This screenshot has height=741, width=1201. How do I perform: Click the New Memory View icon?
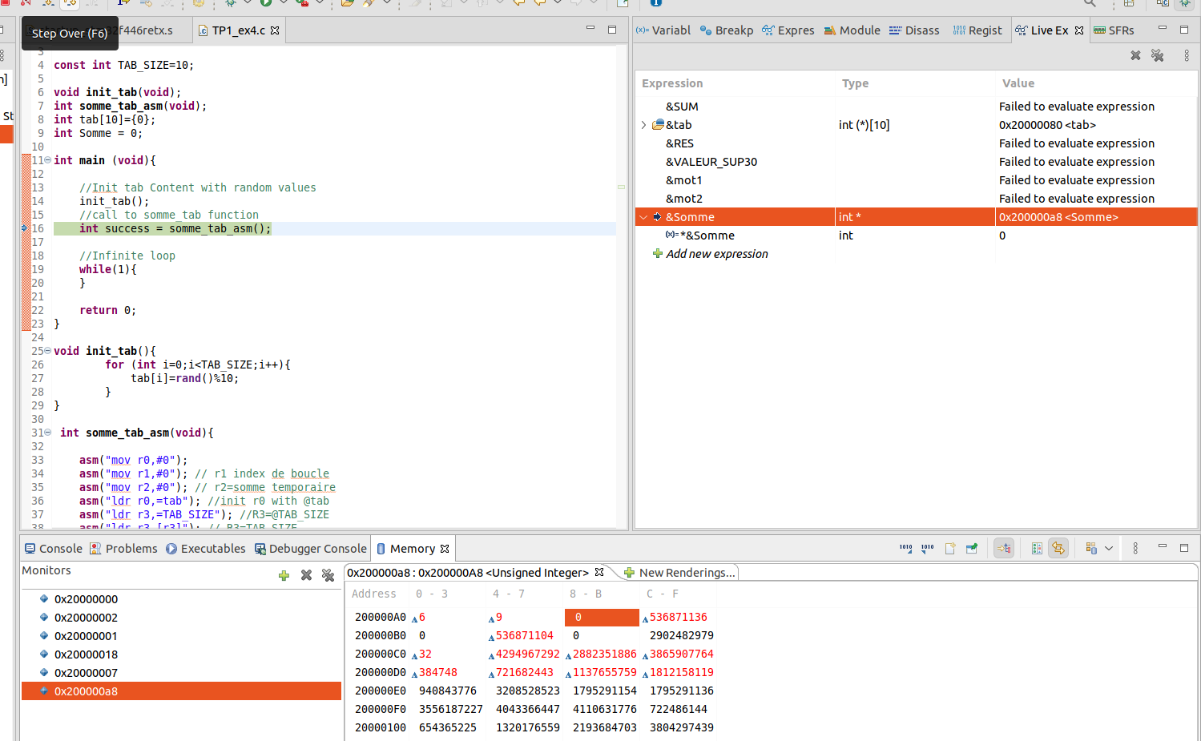950,549
